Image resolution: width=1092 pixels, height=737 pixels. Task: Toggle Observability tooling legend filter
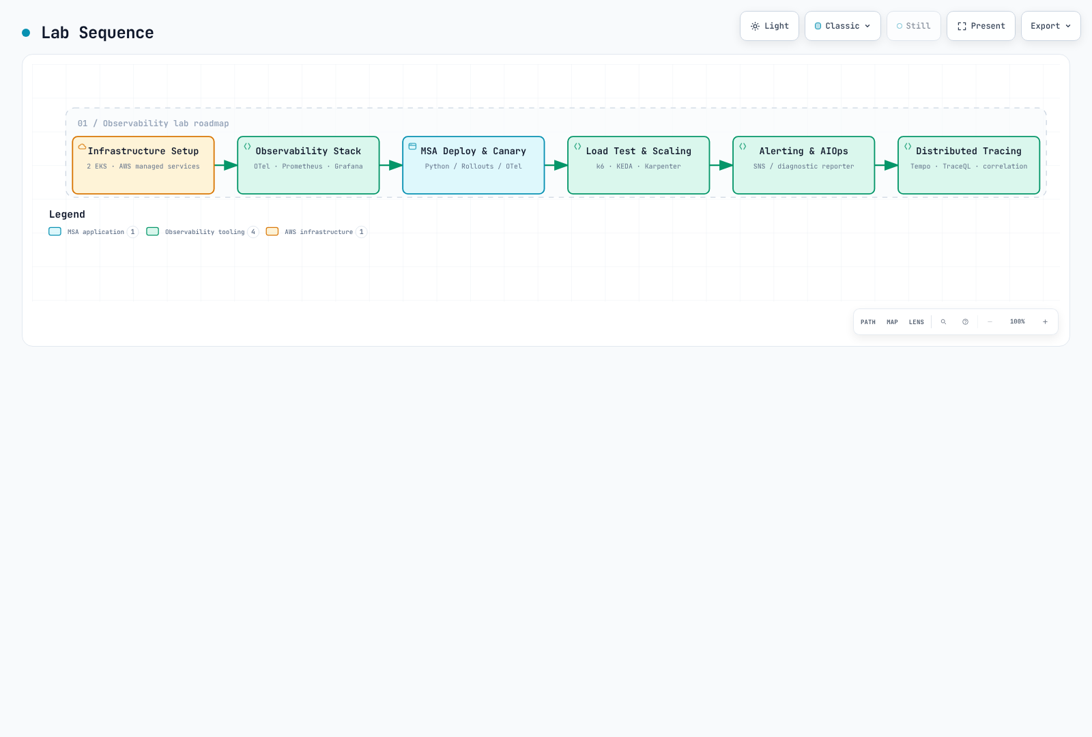coord(203,232)
